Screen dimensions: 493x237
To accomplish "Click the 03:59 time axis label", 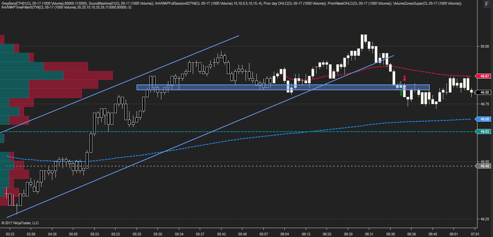I will (x=31, y=234).
